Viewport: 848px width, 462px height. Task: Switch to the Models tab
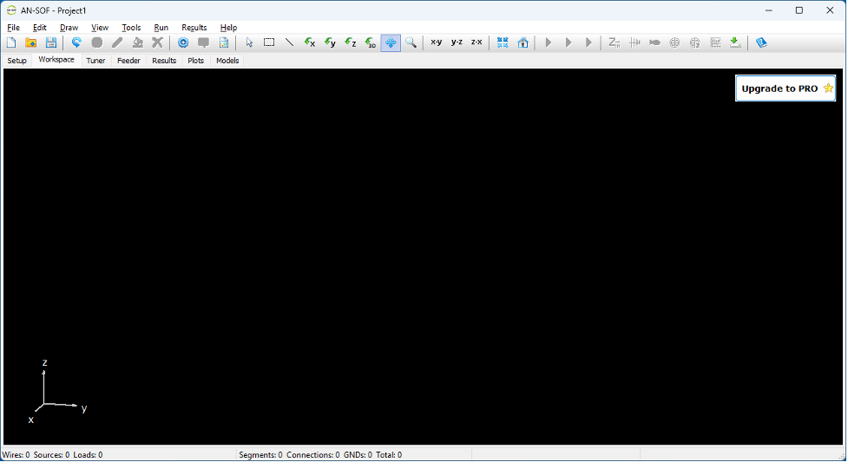pyautogui.click(x=227, y=61)
